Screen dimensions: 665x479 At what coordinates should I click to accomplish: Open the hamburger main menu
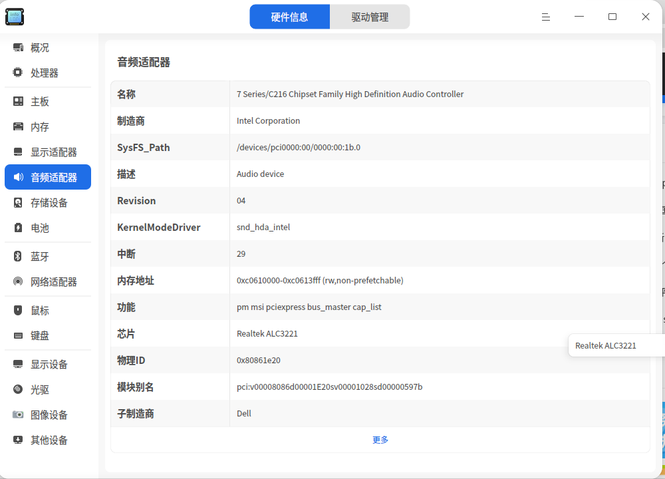pos(546,17)
